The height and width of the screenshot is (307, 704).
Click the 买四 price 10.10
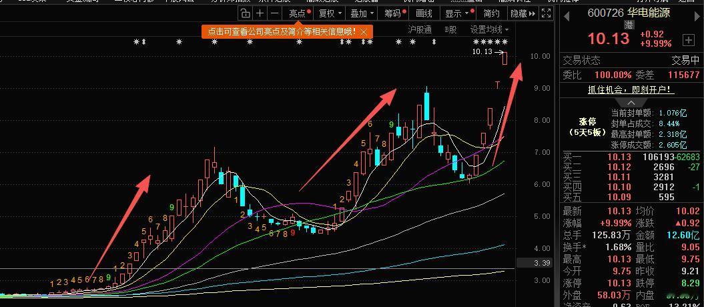click(619, 187)
